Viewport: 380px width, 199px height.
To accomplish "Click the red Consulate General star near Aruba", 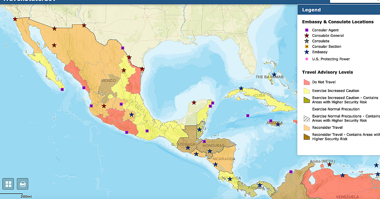I will coord(329,164).
